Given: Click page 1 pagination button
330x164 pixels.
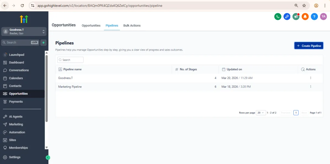Looking at the screenshot, I should pyautogui.click(x=296, y=113).
